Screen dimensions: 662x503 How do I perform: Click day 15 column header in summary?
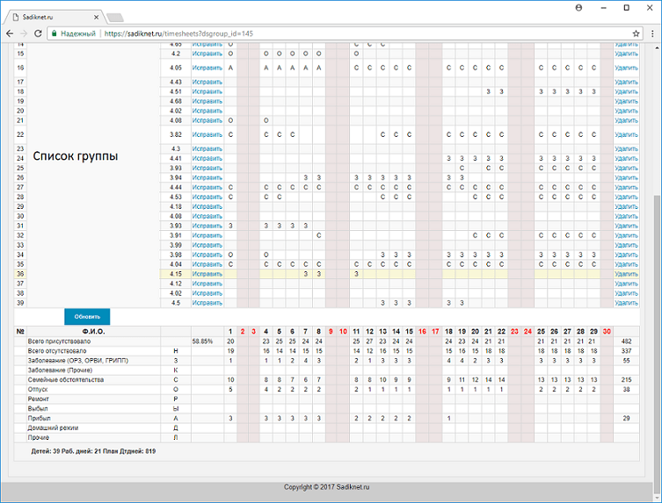[x=409, y=331]
